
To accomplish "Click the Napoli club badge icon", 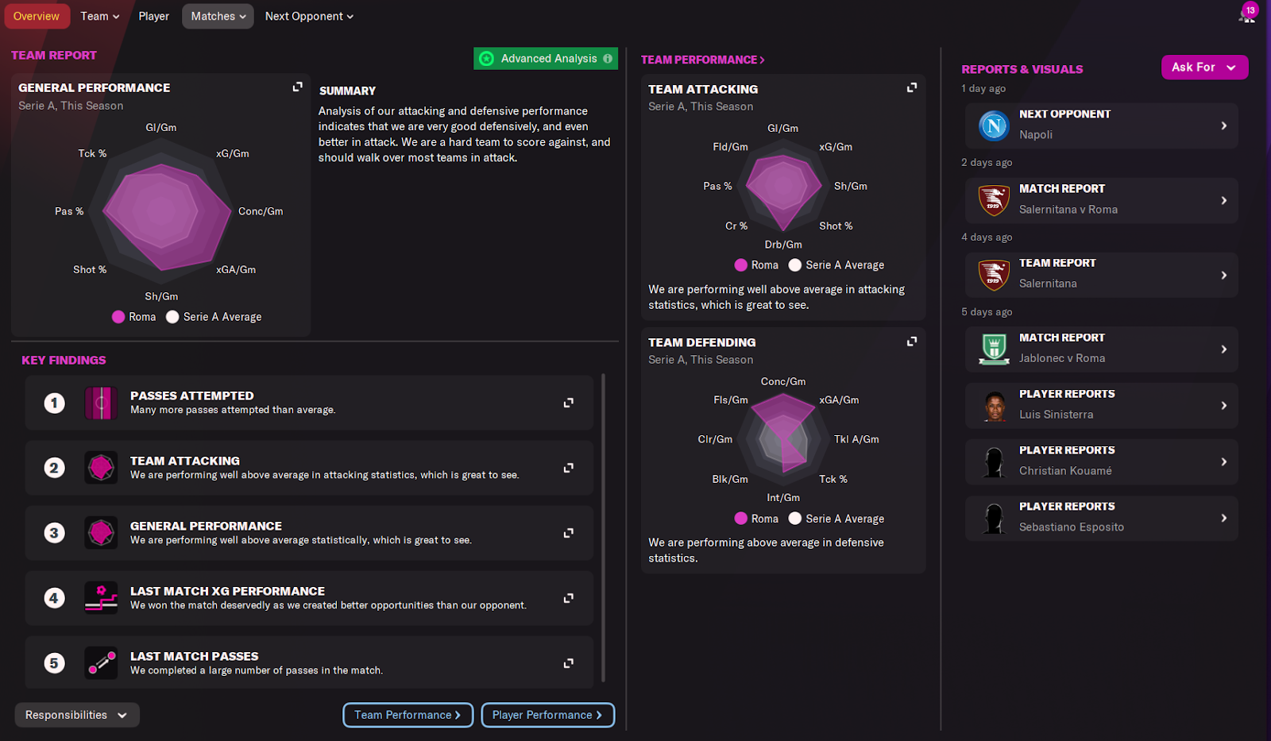I will (993, 125).
